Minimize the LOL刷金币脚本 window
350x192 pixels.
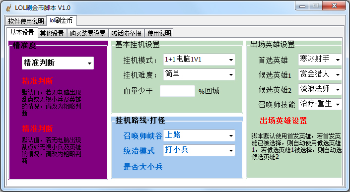(x=302, y=6)
